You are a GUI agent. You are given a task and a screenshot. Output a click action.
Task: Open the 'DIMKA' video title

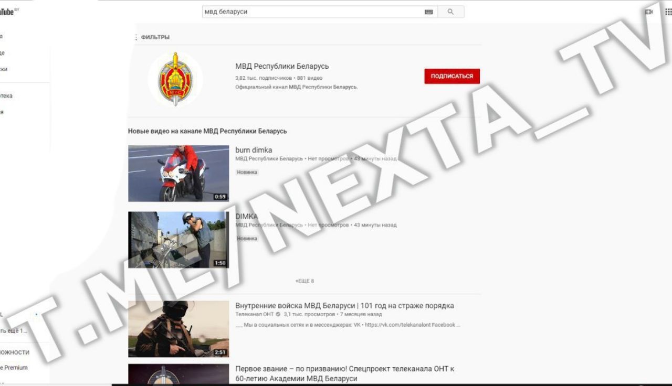pos(246,216)
